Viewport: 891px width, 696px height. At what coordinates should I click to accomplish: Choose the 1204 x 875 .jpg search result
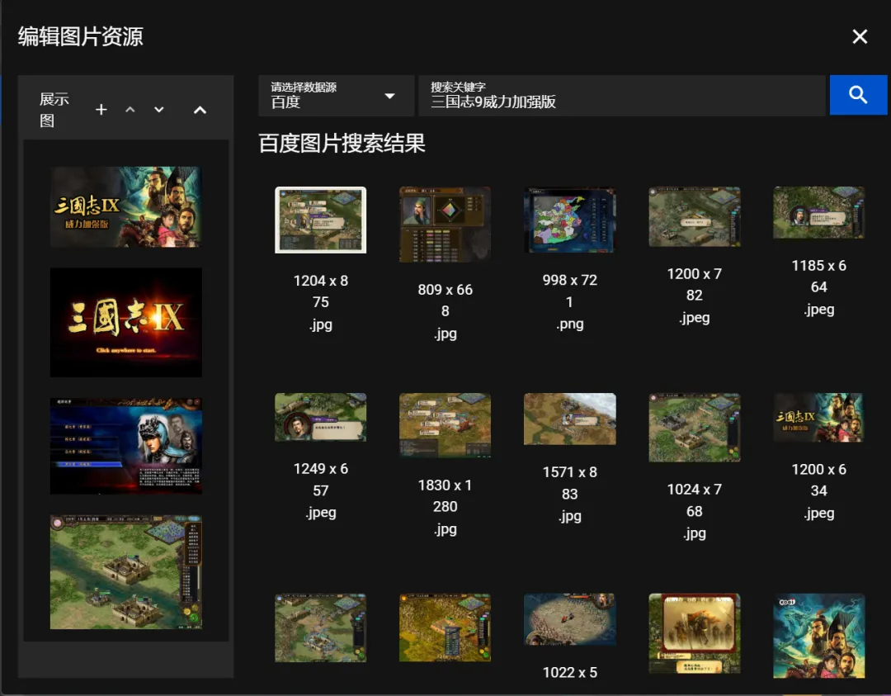[x=320, y=220]
